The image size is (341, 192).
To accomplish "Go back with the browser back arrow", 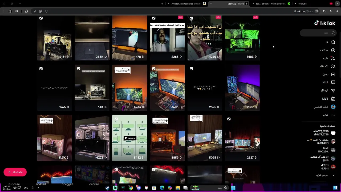I will coord(331,11).
